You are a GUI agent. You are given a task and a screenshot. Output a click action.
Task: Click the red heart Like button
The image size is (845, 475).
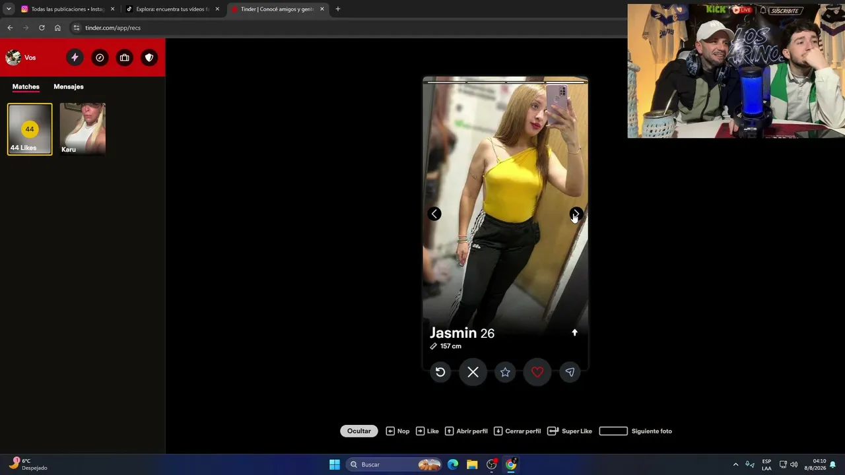pos(537,372)
